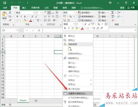Click the Wrap Text icon in alignment group
This screenshot has height=107, width=138.
[57, 13]
